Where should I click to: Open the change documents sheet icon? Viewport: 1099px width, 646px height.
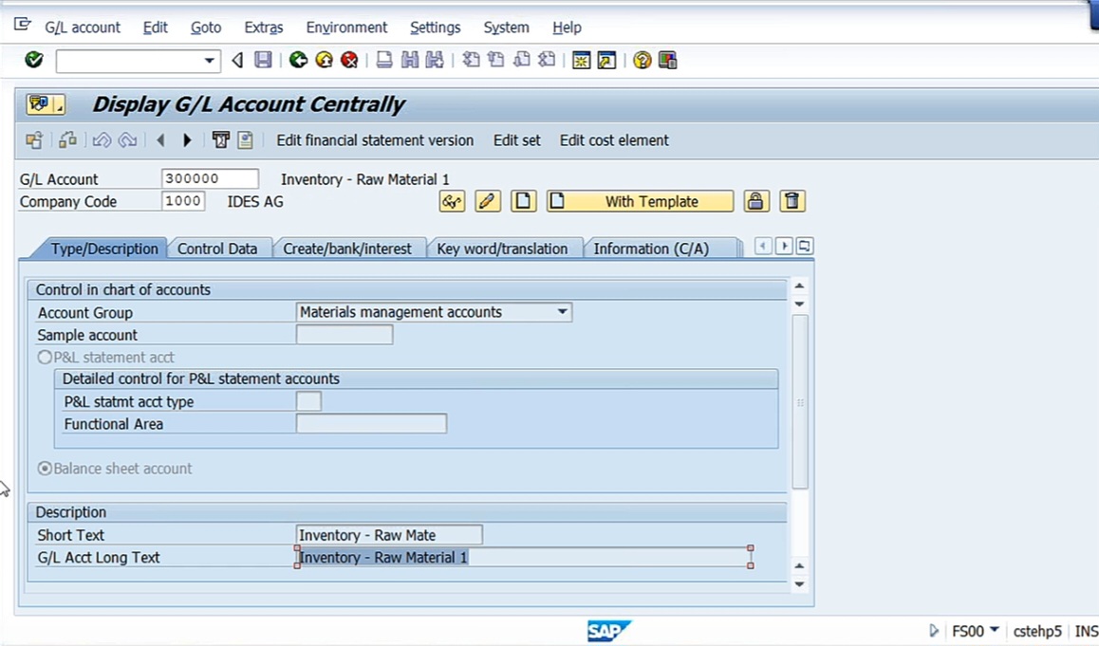245,140
